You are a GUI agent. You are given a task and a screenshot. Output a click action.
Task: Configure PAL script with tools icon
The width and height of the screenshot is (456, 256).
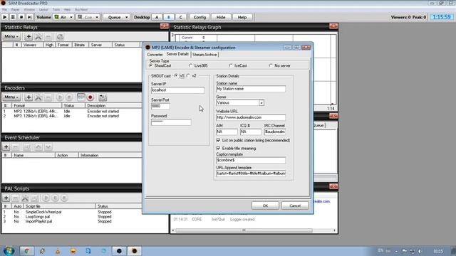(x=25, y=198)
